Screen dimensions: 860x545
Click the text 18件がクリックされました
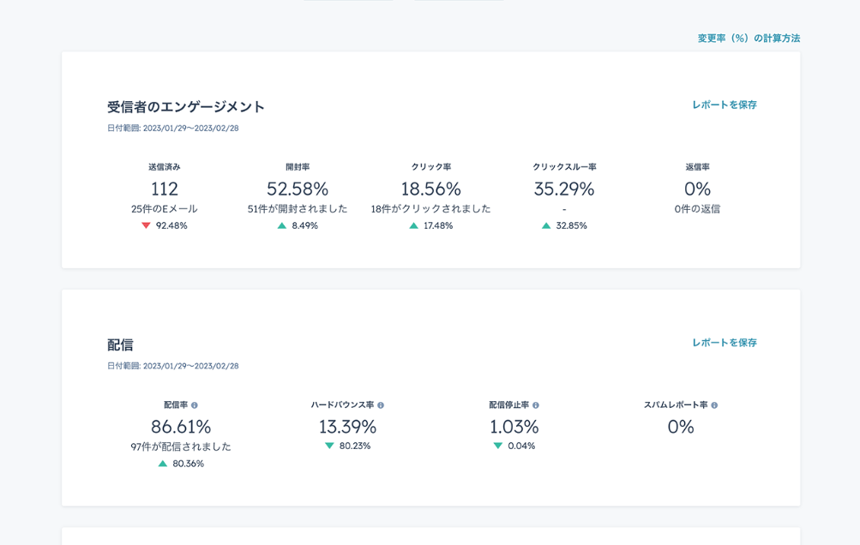point(431,209)
